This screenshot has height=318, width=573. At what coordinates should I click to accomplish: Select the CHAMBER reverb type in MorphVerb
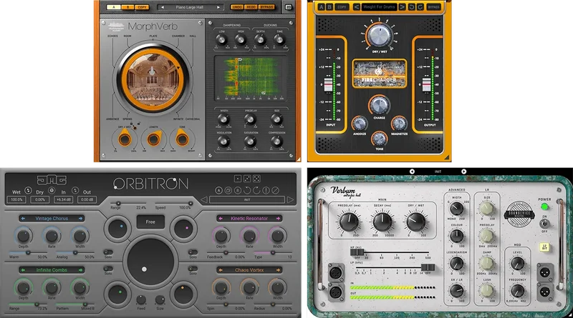tap(178, 36)
